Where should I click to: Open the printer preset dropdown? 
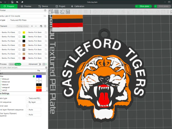pos(21,16)
